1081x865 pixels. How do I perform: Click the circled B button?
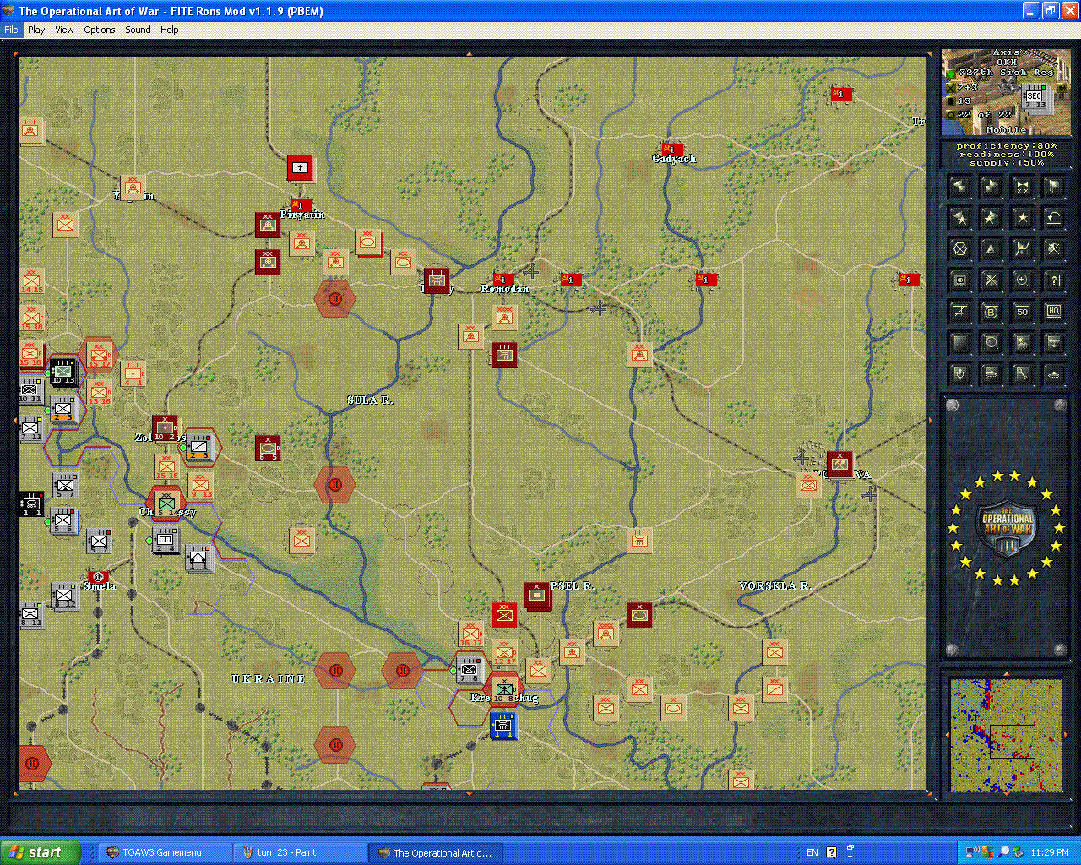[x=991, y=312]
